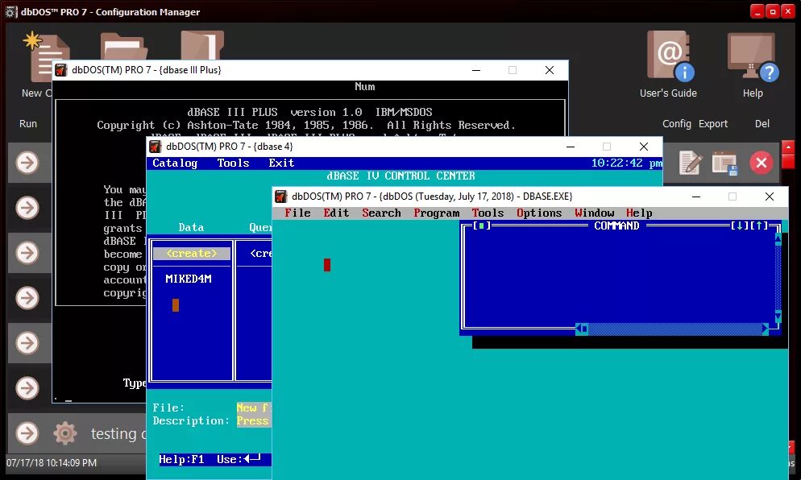Click the COMMAND window close box [■]
The height and width of the screenshot is (480, 801).
coord(482,226)
